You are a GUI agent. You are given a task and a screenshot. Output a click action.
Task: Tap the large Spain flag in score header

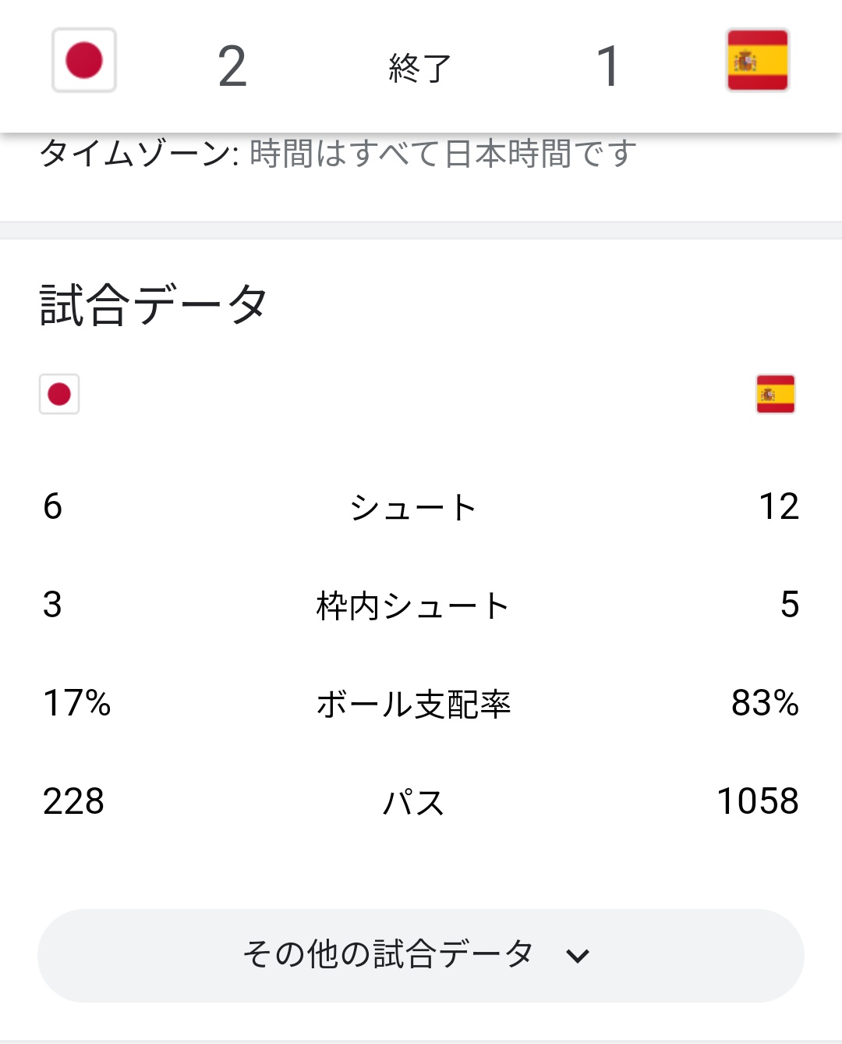(757, 61)
